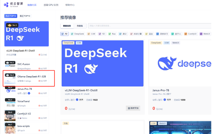Click author @aiguoliuguo under SVC-Fusion
Viewport: 212px width, 134px height.
tap(24, 68)
